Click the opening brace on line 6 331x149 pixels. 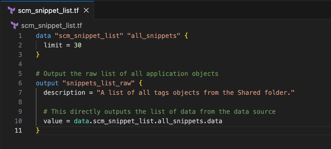(140, 83)
